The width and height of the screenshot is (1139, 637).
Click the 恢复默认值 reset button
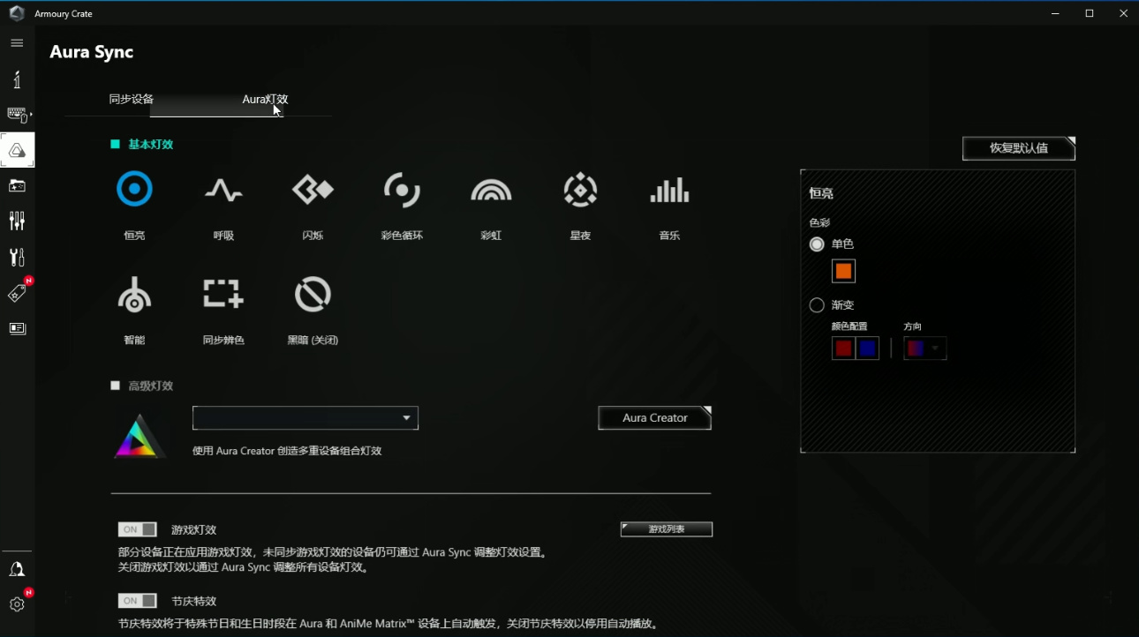(1019, 148)
